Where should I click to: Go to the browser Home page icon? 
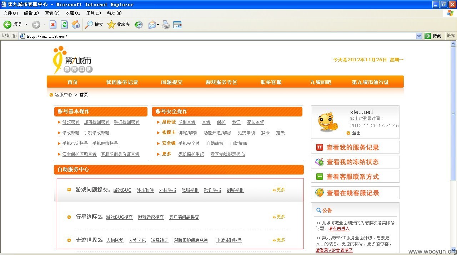tap(76, 24)
